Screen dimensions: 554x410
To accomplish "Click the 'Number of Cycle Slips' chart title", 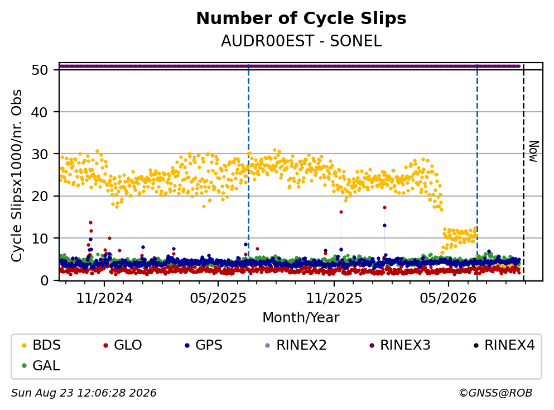I will 301,18.
